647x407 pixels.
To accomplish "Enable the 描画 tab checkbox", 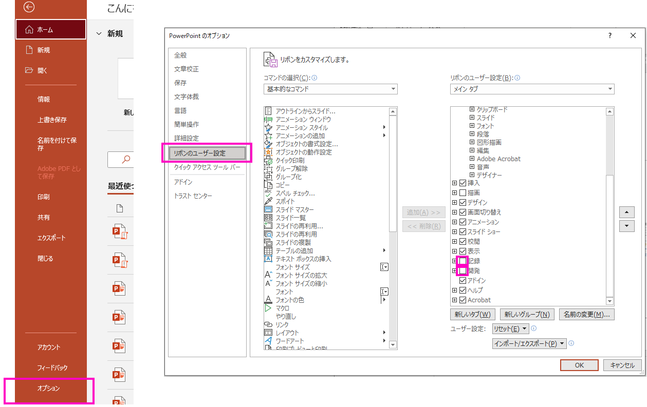I will pos(463,192).
